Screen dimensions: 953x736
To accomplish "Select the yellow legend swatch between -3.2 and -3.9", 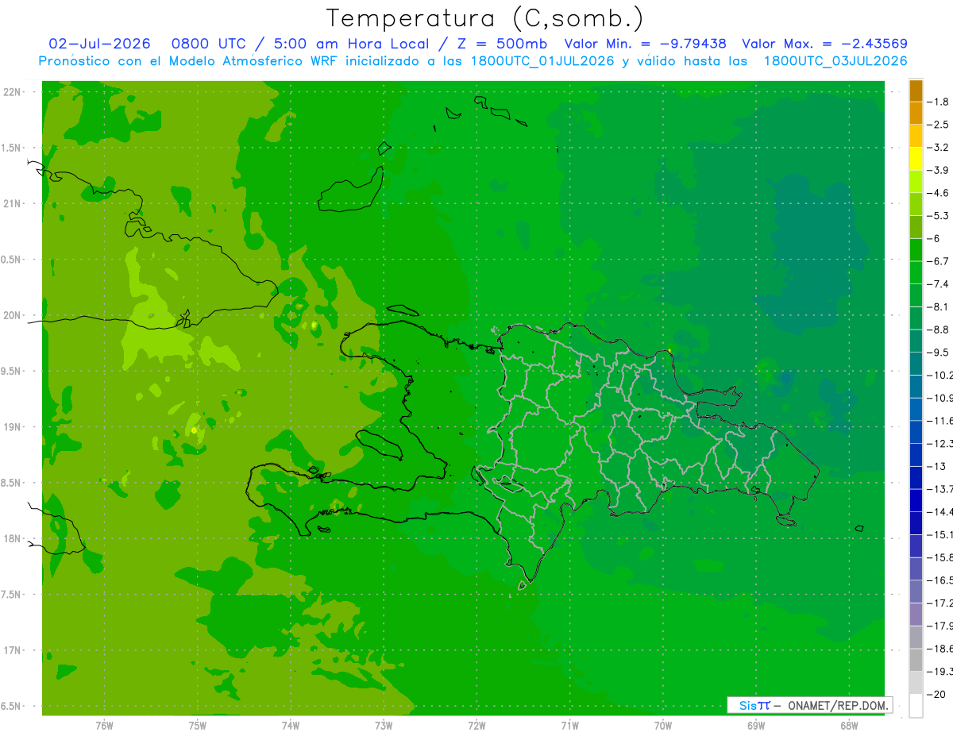I will [x=916, y=159].
